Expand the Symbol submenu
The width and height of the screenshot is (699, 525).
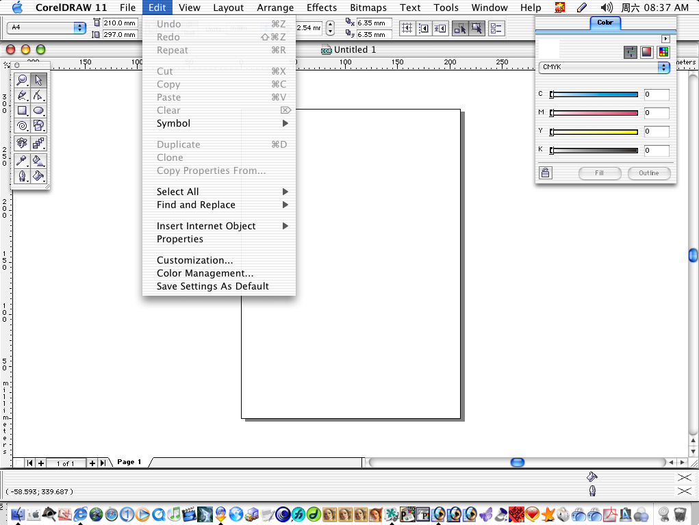click(x=219, y=123)
